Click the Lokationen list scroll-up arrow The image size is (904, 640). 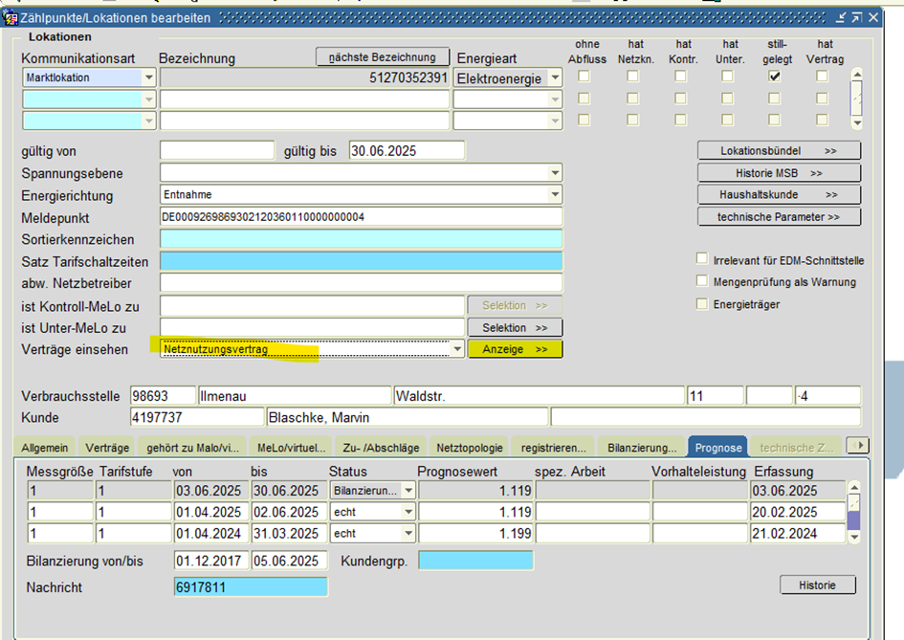(x=856, y=75)
